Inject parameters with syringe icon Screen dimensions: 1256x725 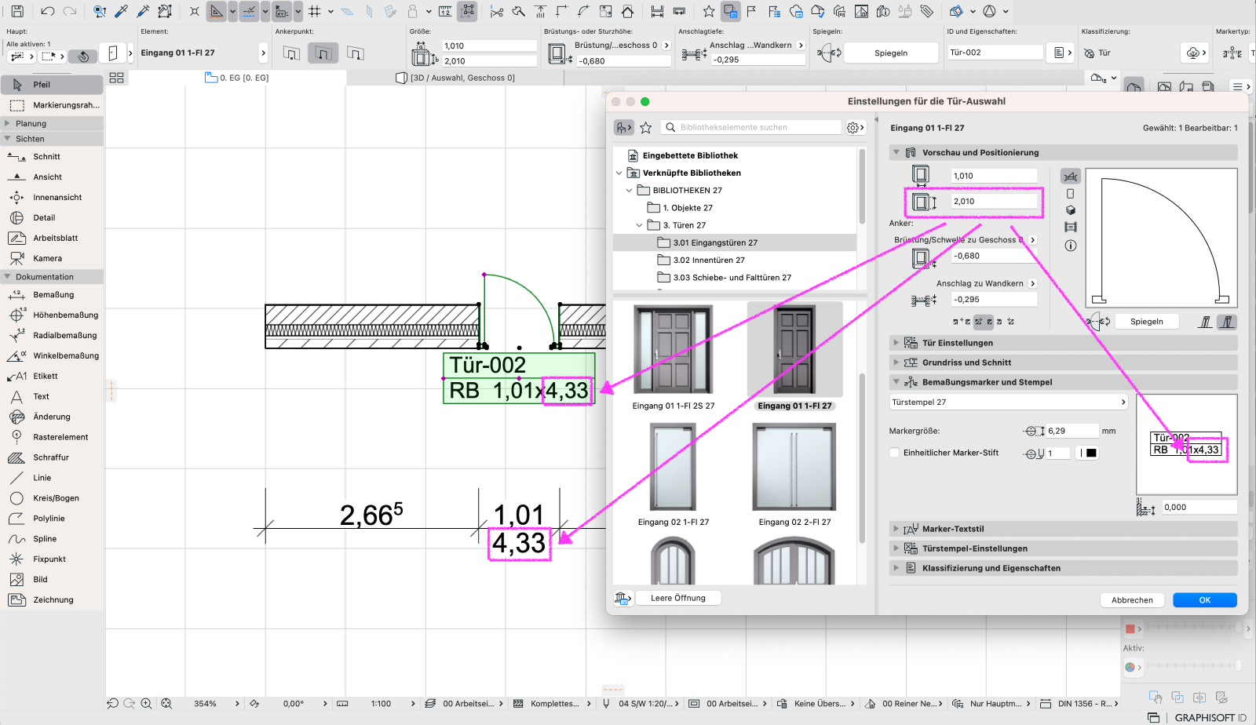pos(143,11)
